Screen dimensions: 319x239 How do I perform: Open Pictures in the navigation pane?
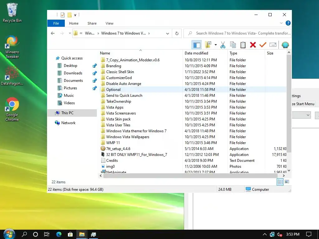coord(70,88)
